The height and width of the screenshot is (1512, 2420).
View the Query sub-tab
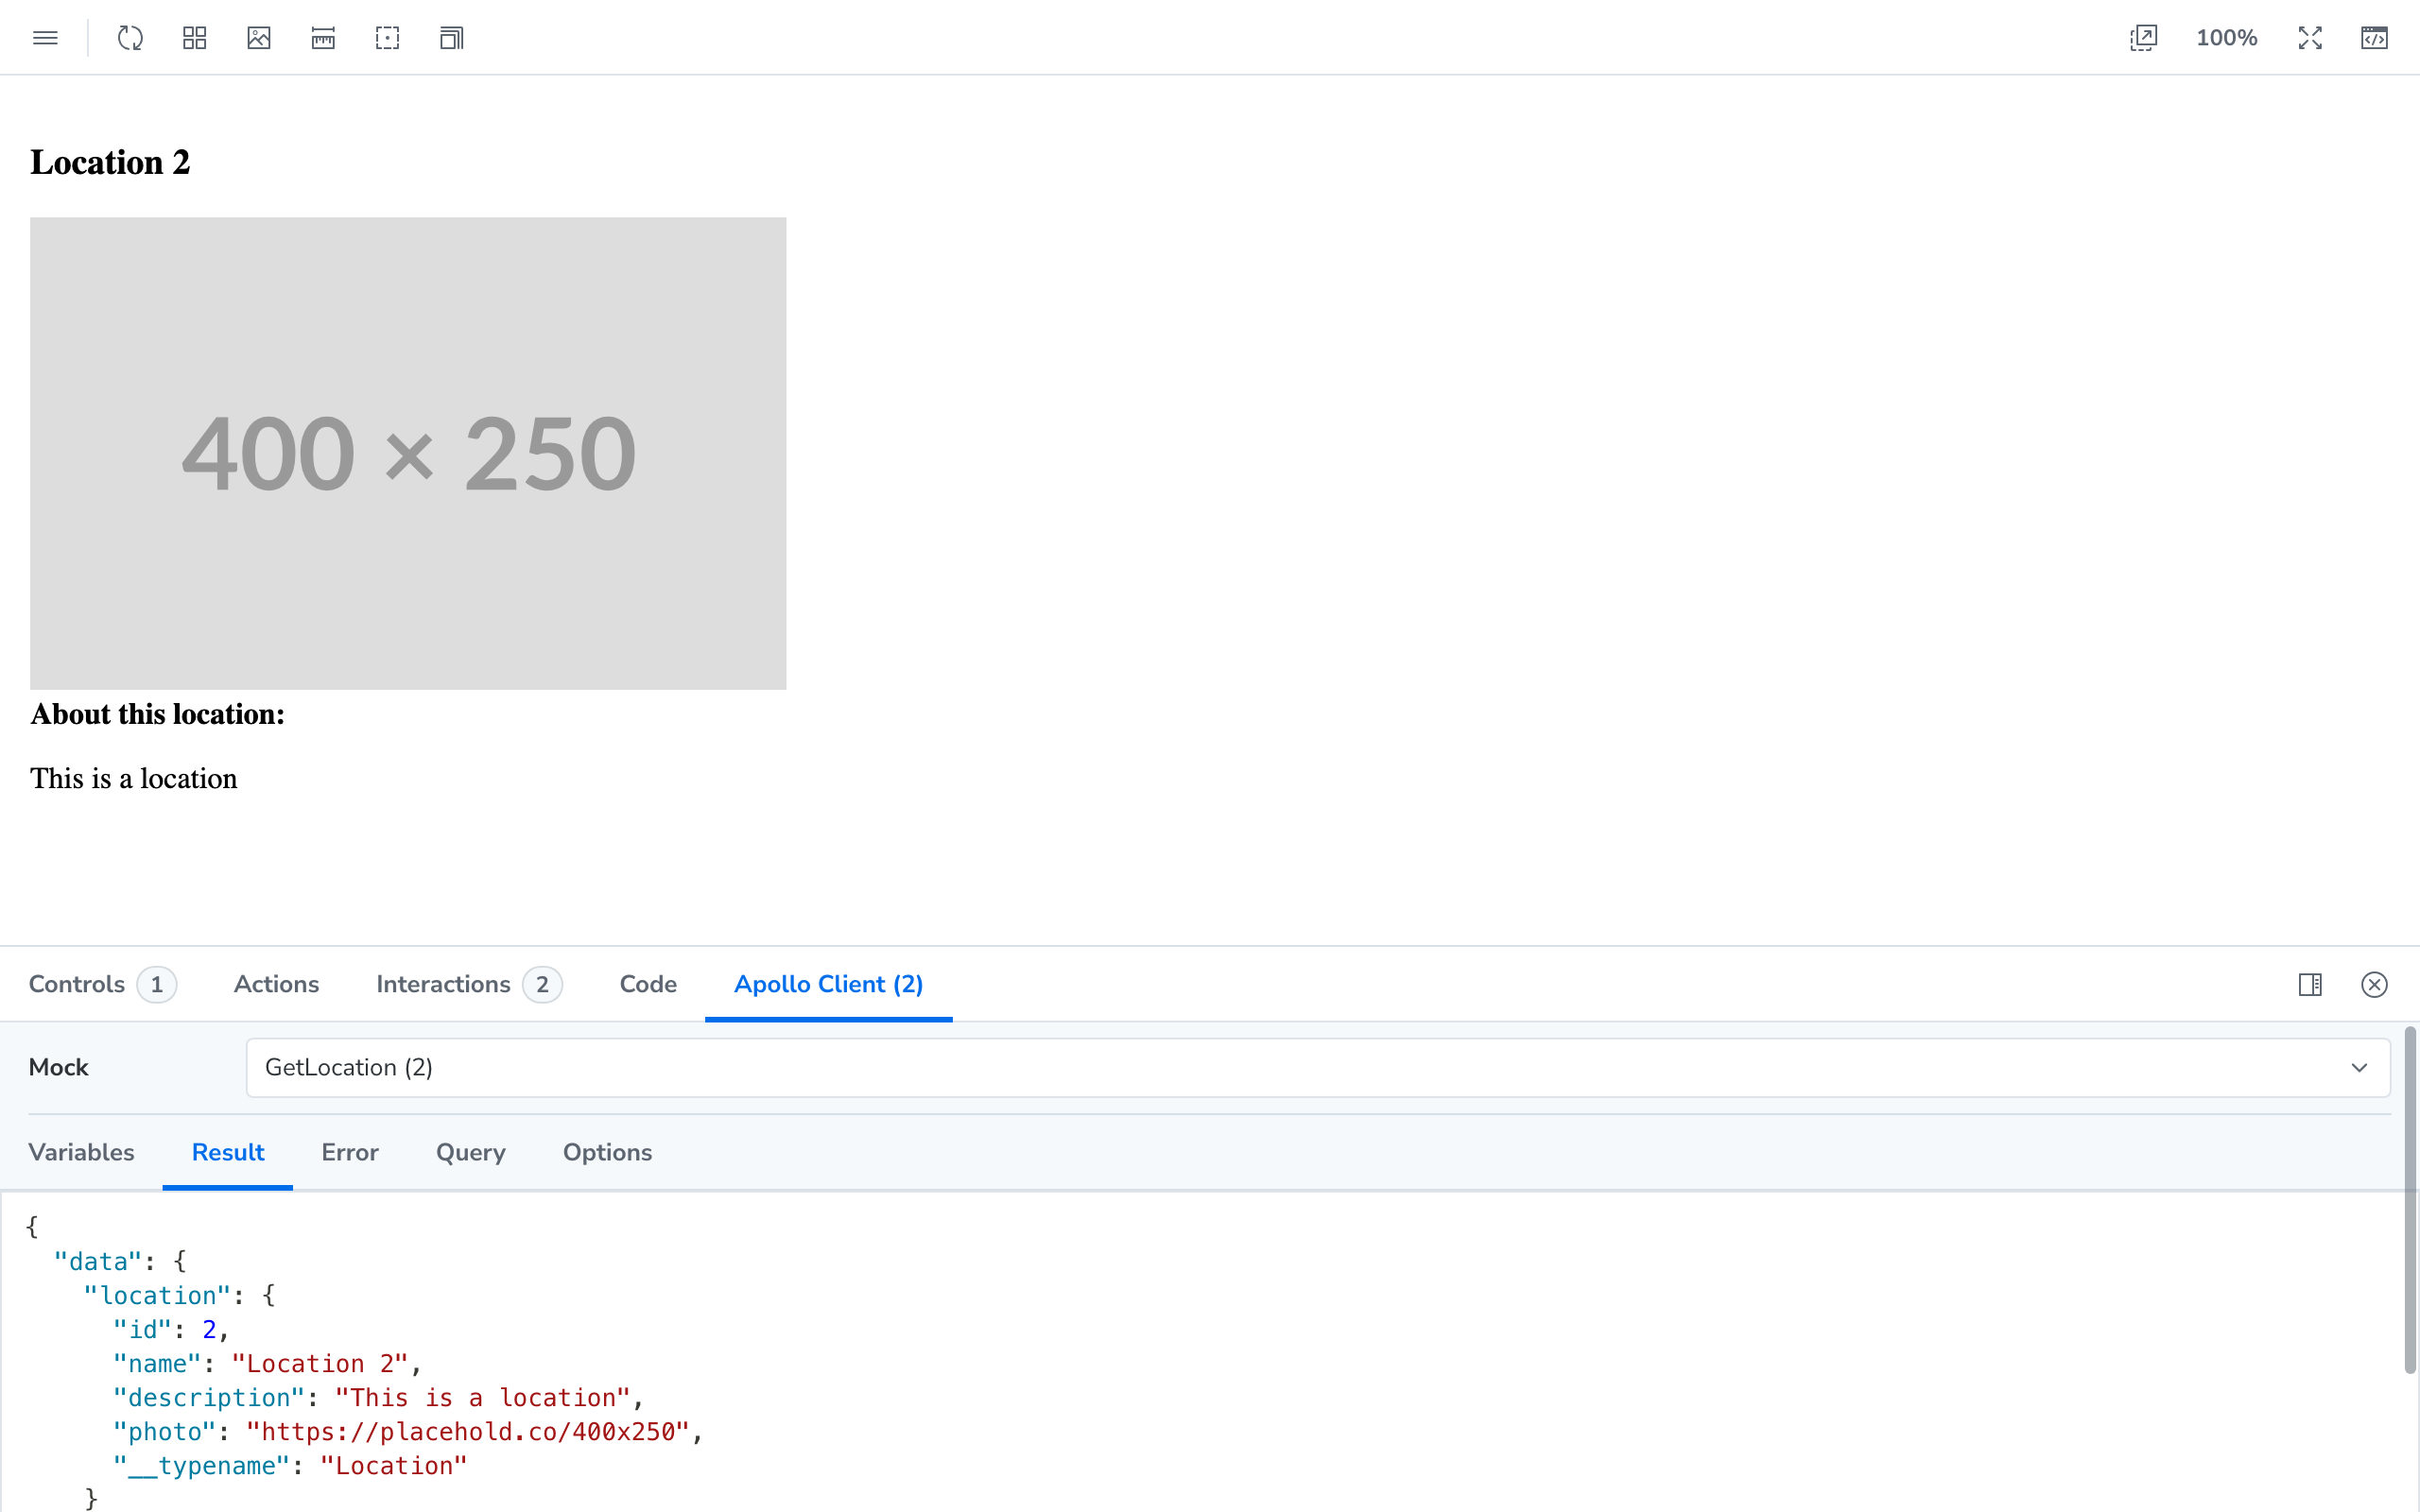pos(471,1152)
